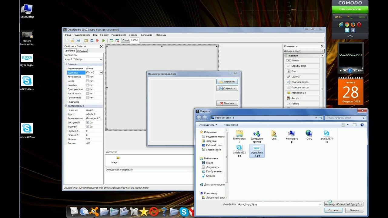The height and width of the screenshot is (218, 388).
Task: Select the Текст component in palette
Action: tap(302, 71)
